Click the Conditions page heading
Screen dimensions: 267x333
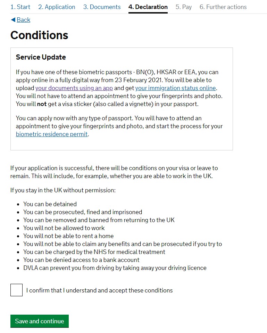tap(39, 35)
